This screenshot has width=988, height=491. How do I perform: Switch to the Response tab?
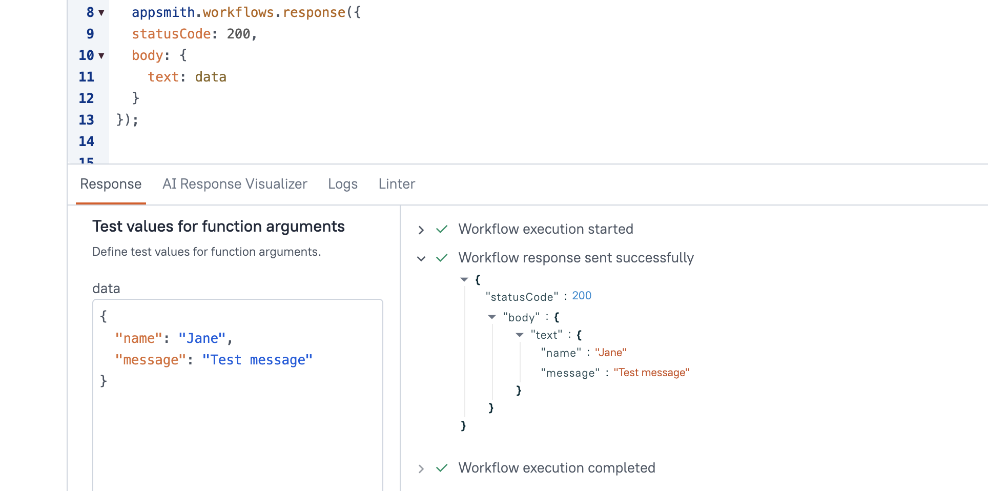[x=111, y=184]
